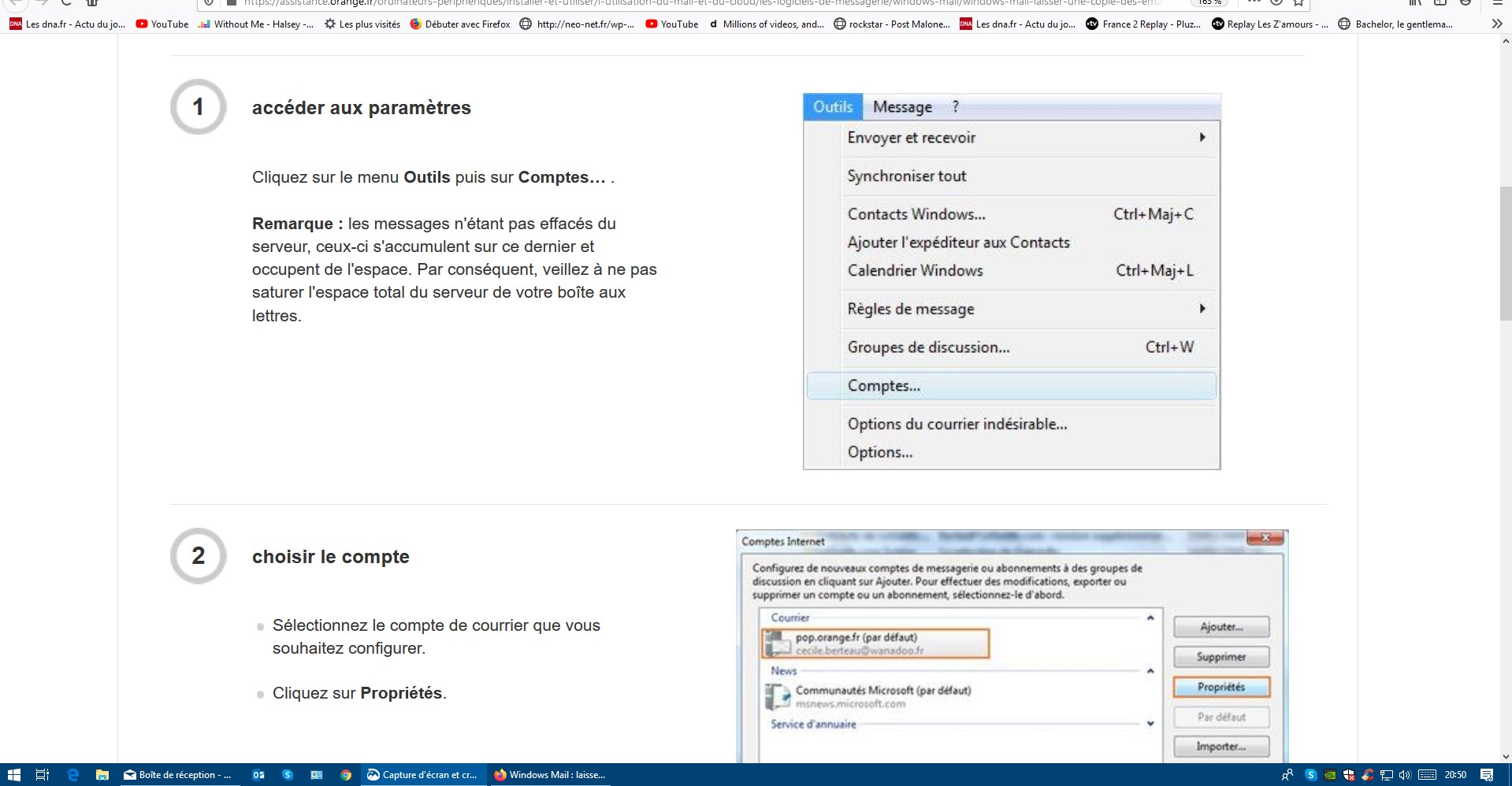Image resolution: width=1512 pixels, height=786 pixels.
Task: Open the Without Me - Halsey bookmark
Action: [x=256, y=24]
